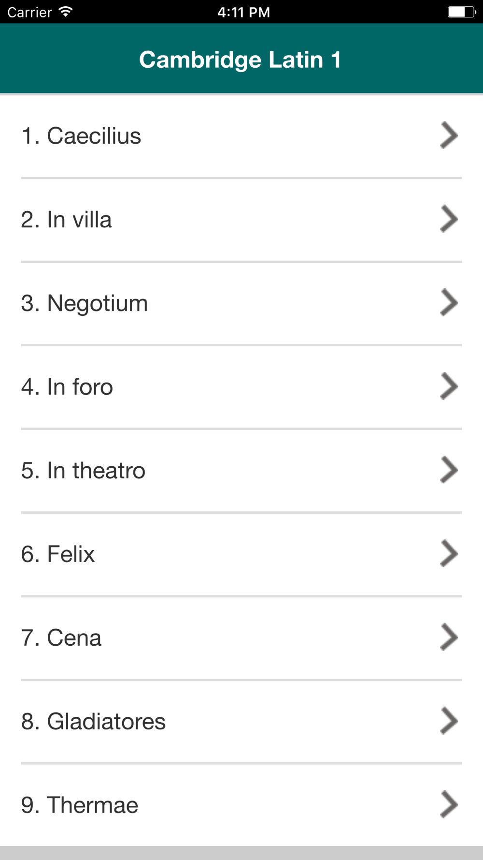This screenshot has height=860, width=483.
Task: Tap the chevron arrow beside In villa
Action: [x=449, y=219]
